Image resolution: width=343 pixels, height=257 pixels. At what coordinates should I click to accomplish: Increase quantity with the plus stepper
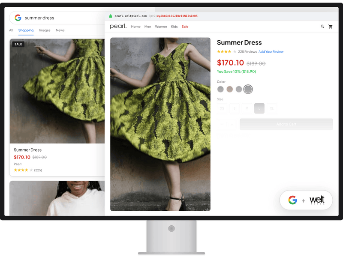click(x=232, y=124)
